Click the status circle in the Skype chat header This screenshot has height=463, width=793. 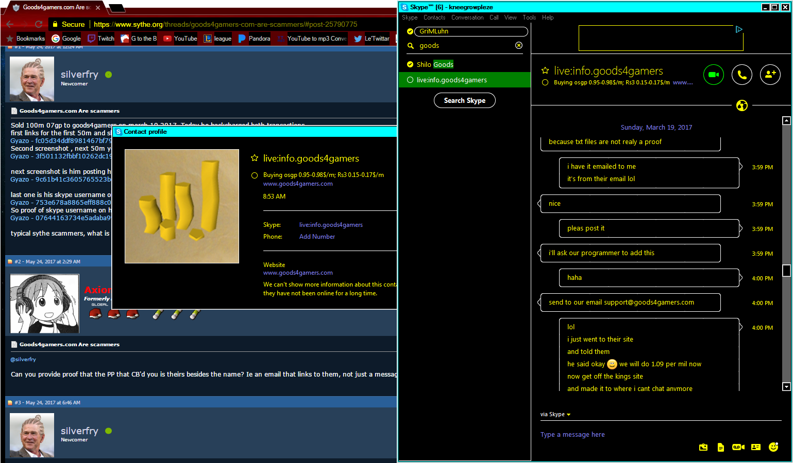point(545,82)
